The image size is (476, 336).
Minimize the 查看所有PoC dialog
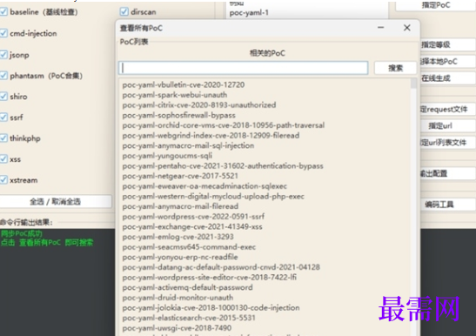pos(380,28)
